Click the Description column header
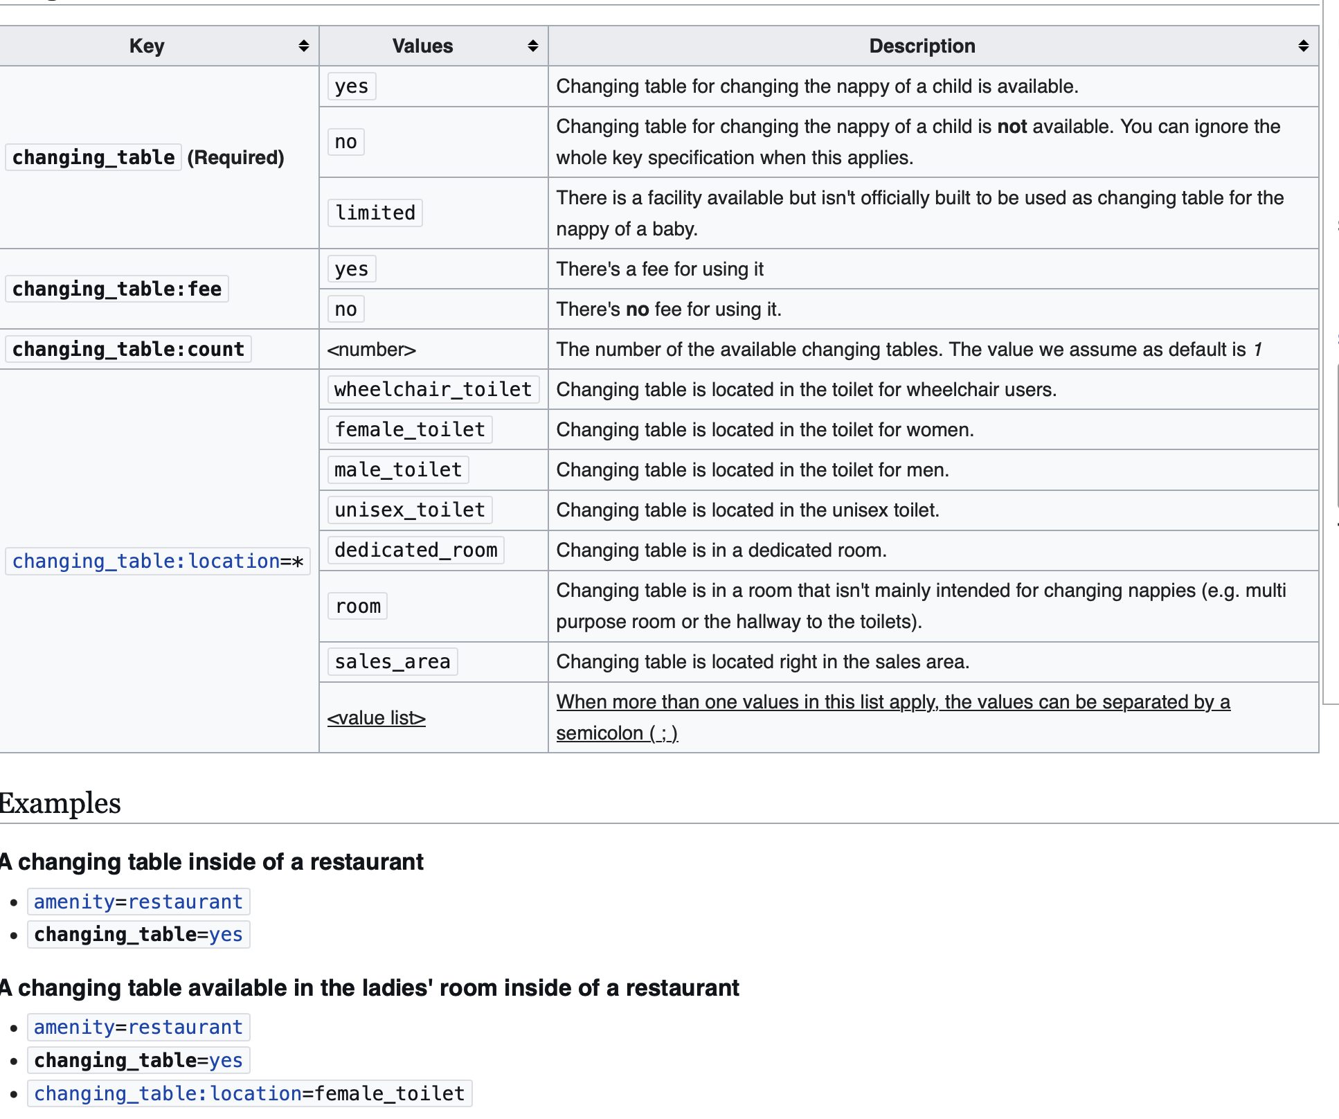The height and width of the screenshot is (1119, 1339). click(922, 46)
